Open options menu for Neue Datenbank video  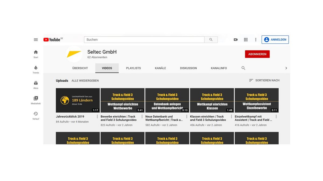point(187,117)
